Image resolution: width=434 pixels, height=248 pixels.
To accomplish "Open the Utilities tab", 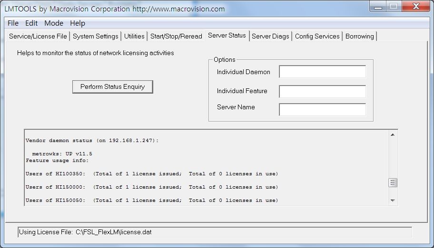I will tap(134, 36).
